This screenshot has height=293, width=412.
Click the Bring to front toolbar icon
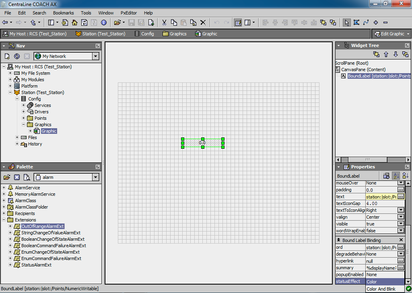tap(323, 23)
